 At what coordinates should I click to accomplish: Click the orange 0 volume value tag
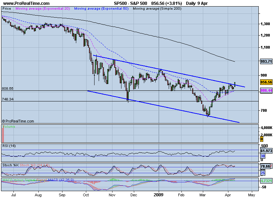click(x=262, y=139)
